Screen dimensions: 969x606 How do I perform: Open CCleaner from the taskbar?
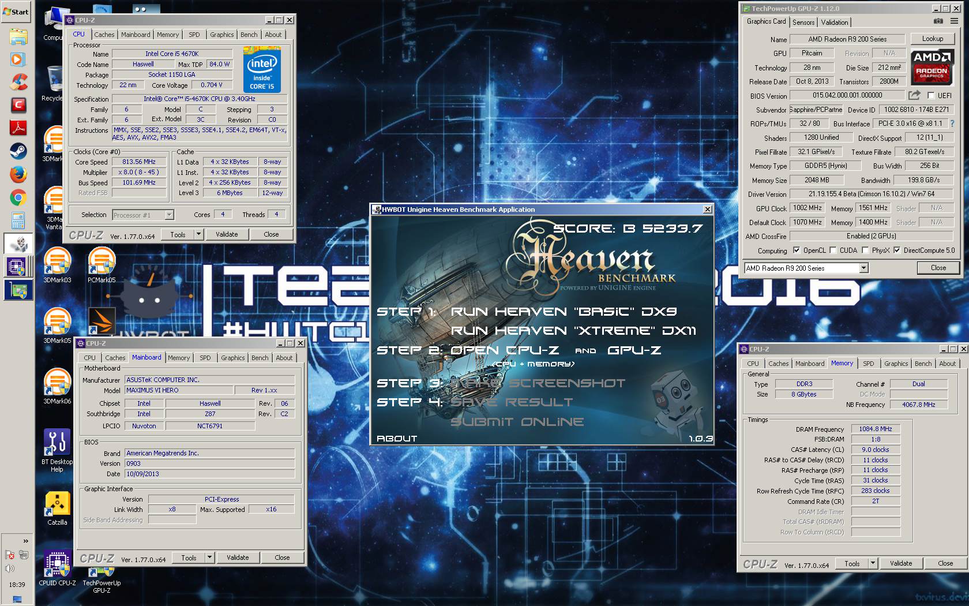coord(18,83)
